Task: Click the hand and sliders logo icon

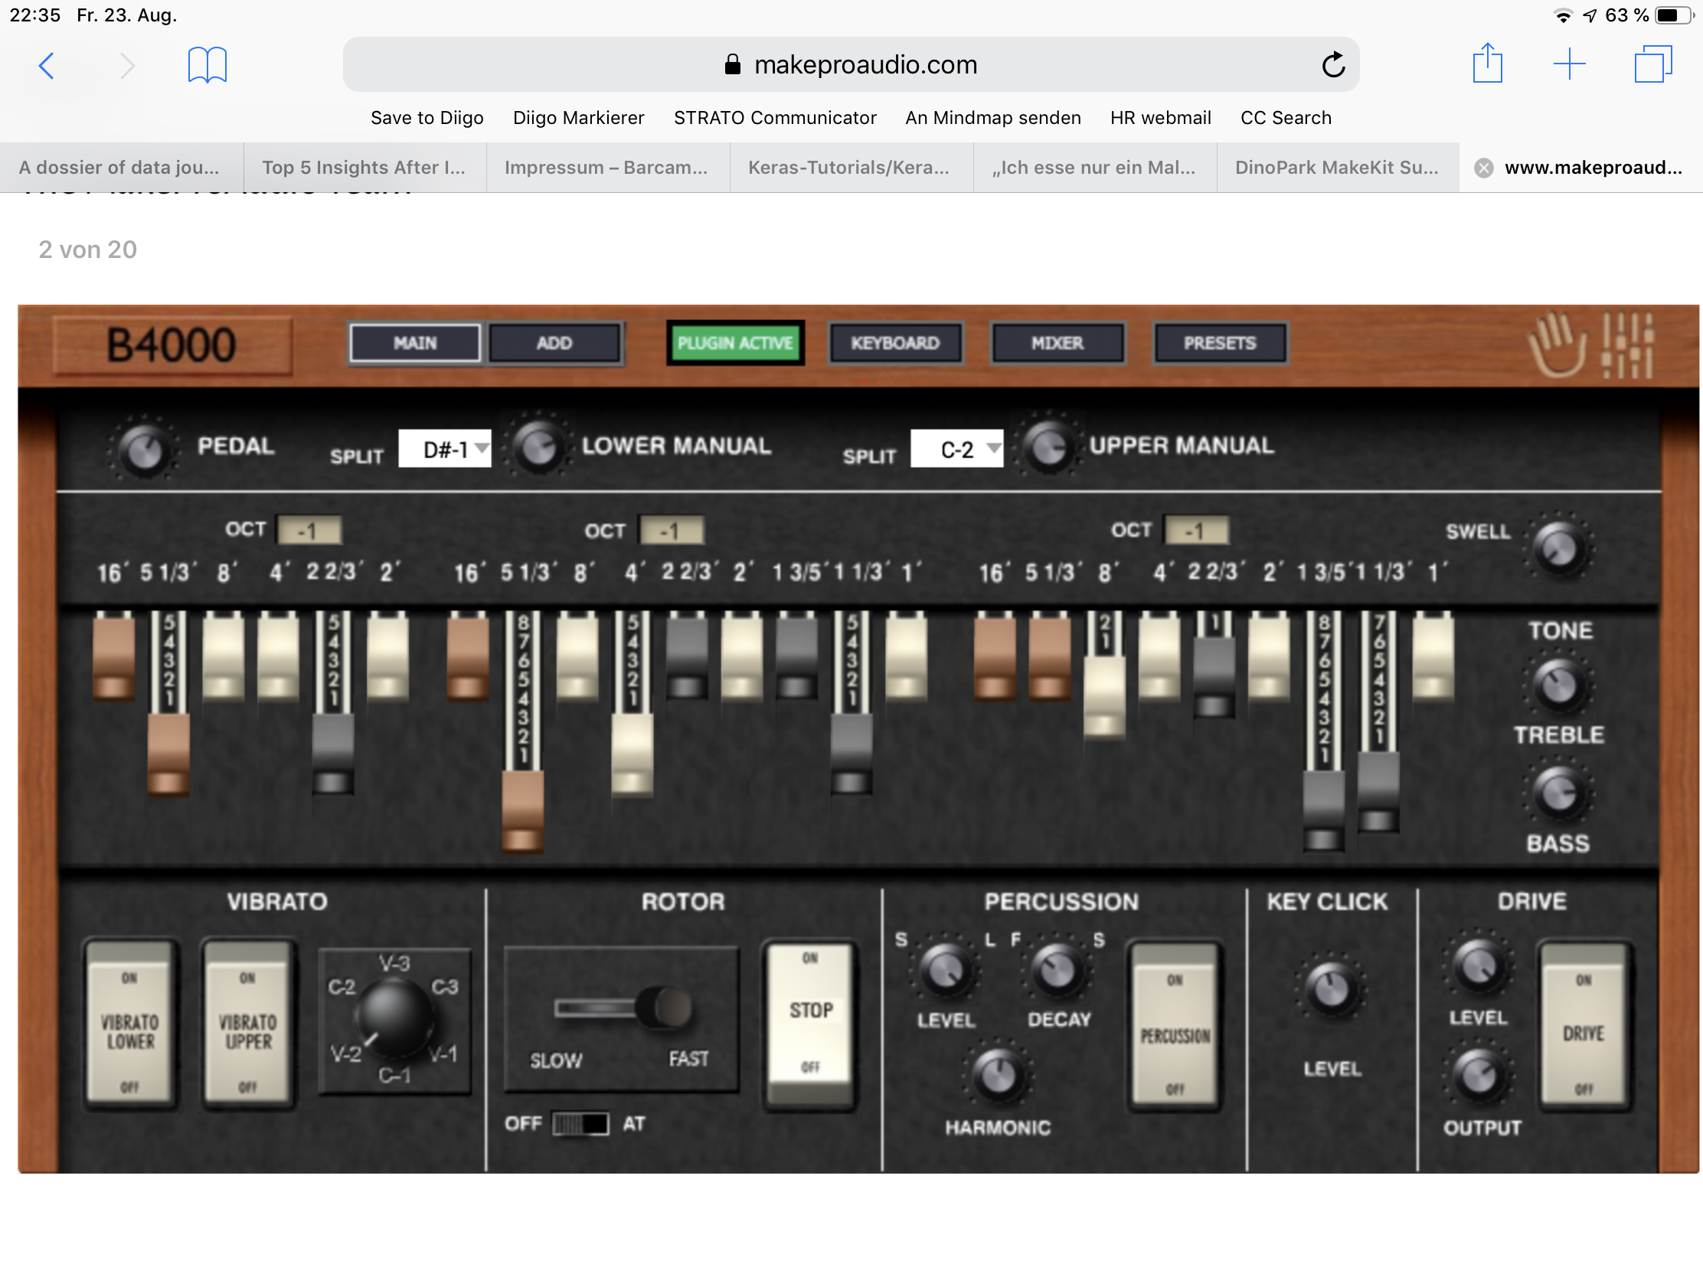Action: [1590, 344]
